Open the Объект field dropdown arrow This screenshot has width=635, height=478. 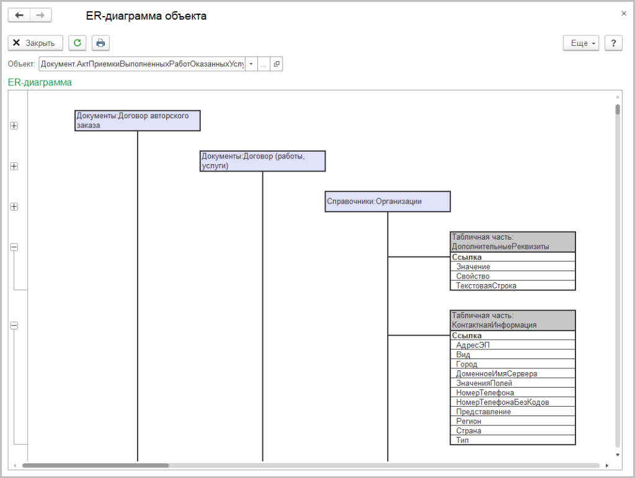(x=251, y=64)
